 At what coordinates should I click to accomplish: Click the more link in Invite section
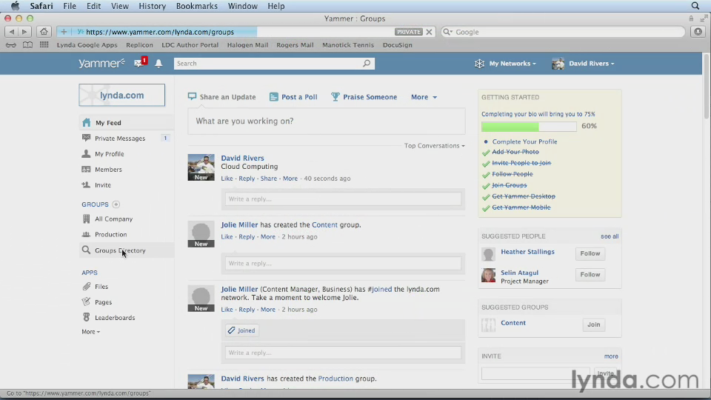click(x=611, y=356)
